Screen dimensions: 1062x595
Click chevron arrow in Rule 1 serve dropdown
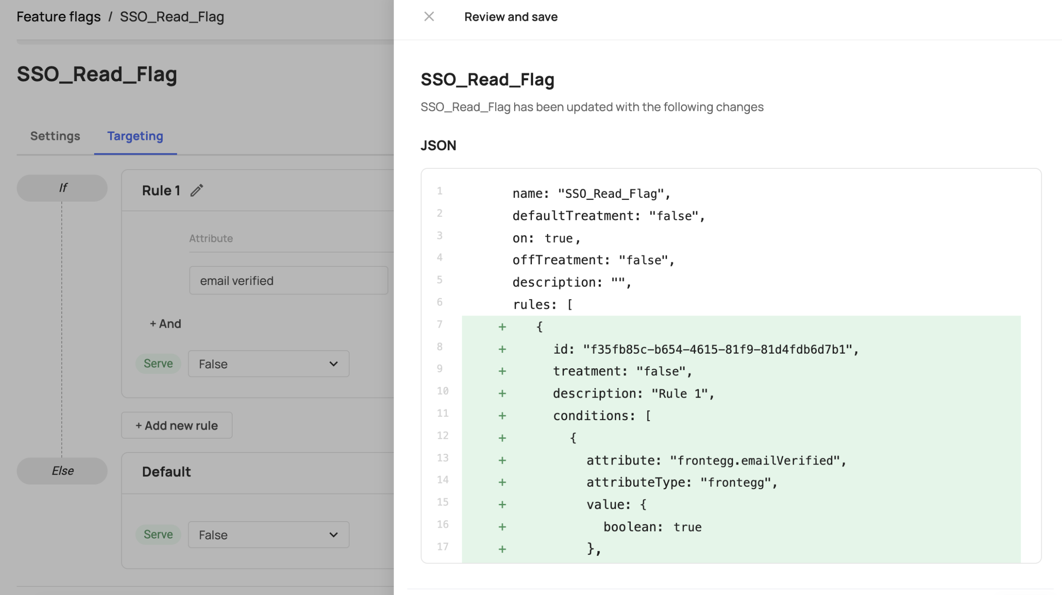[333, 364]
